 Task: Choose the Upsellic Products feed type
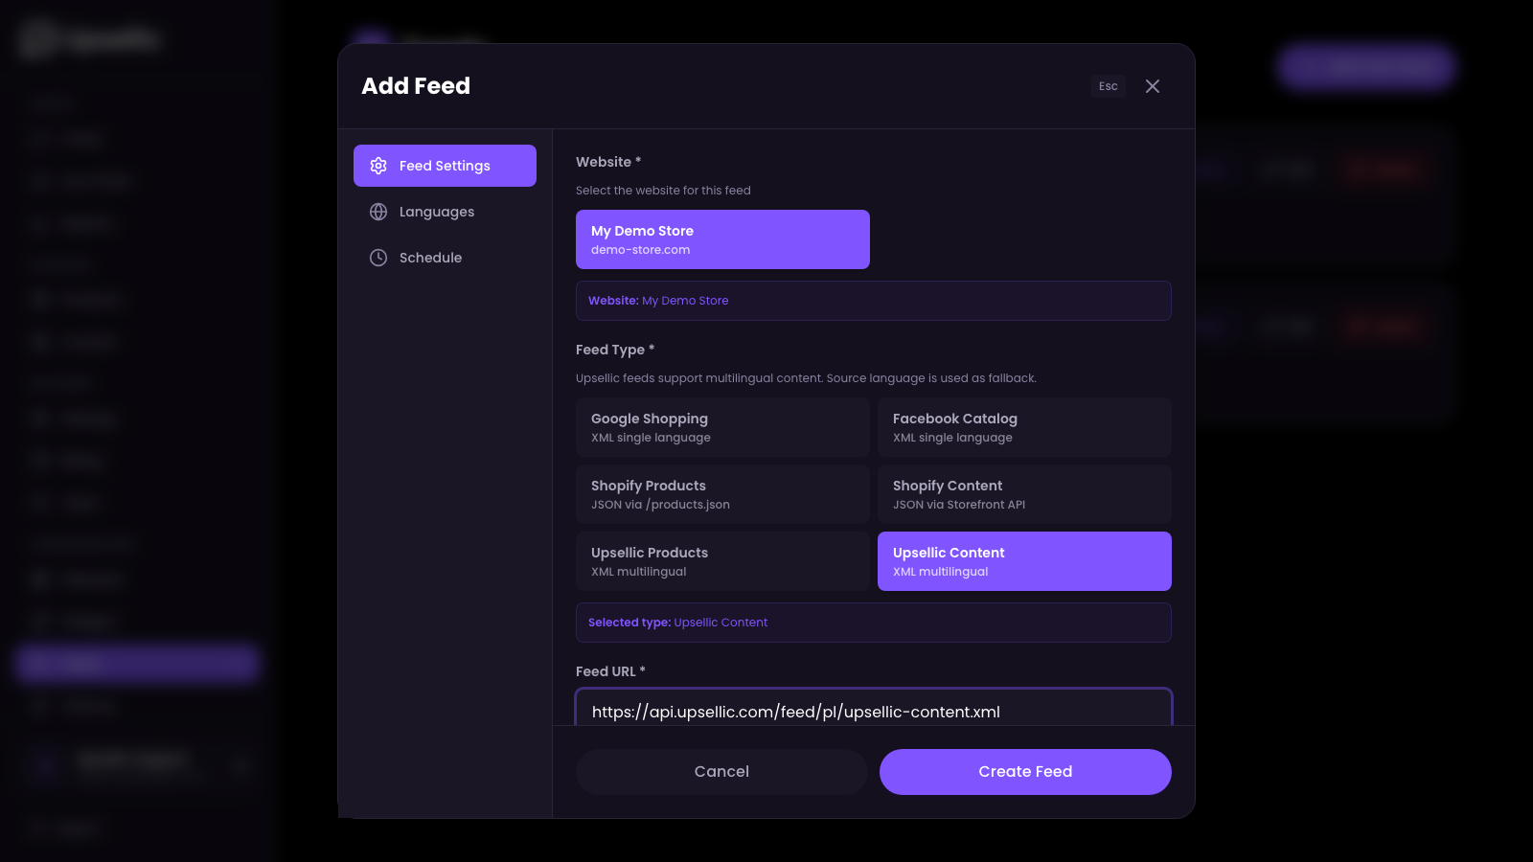click(x=722, y=560)
